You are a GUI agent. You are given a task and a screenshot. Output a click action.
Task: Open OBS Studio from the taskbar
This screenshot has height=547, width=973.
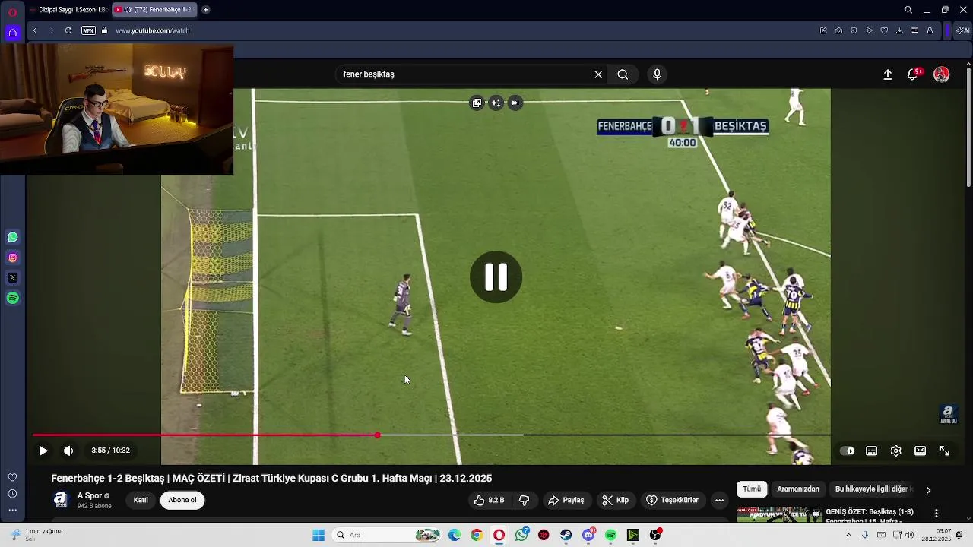654,536
